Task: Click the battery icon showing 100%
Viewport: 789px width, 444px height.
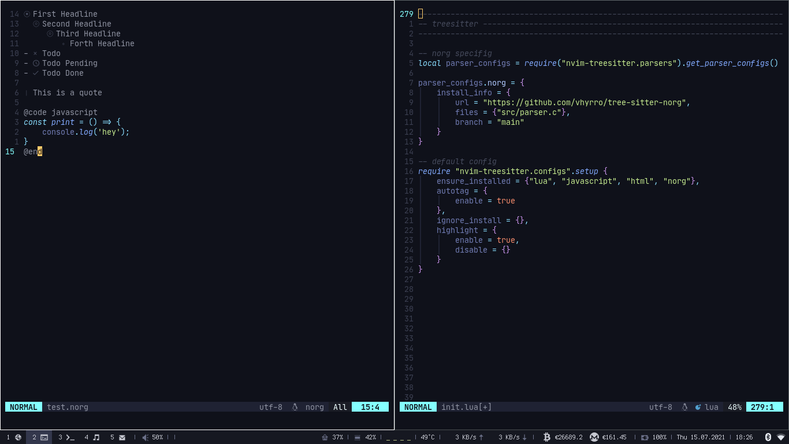Action: click(x=645, y=438)
